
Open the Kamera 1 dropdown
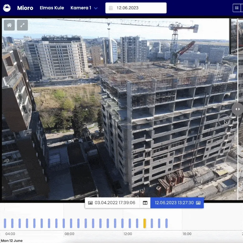click(x=81, y=8)
